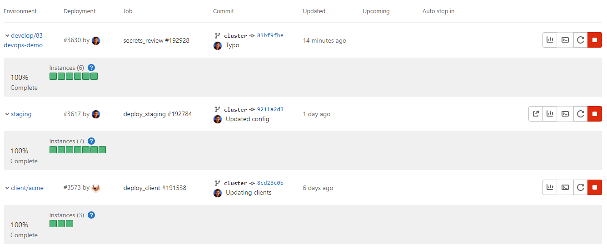Viewport: 607px width, 249px height.
Task: Open live staging environment external link
Action: point(536,114)
